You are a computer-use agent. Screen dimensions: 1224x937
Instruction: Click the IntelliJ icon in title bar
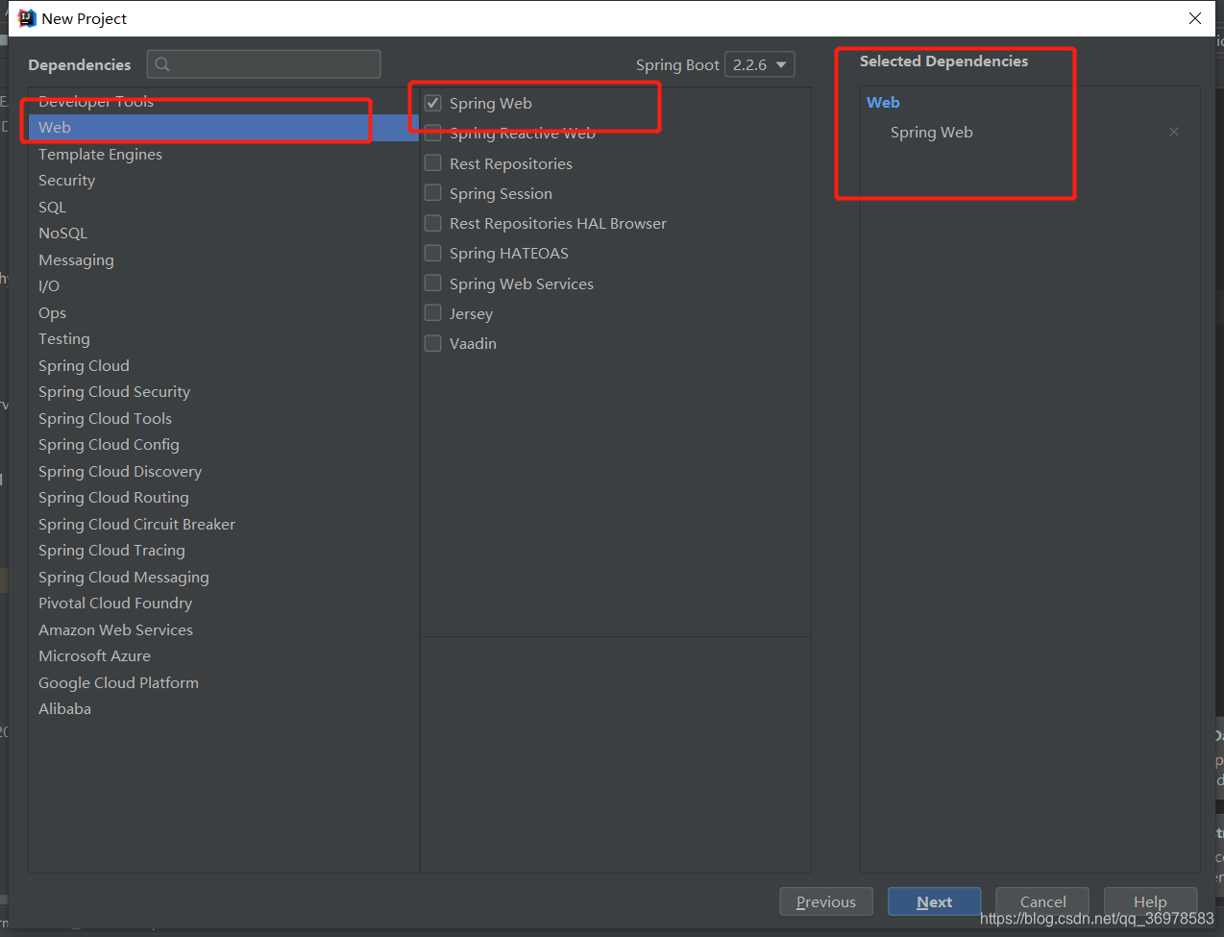click(x=27, y=18)
